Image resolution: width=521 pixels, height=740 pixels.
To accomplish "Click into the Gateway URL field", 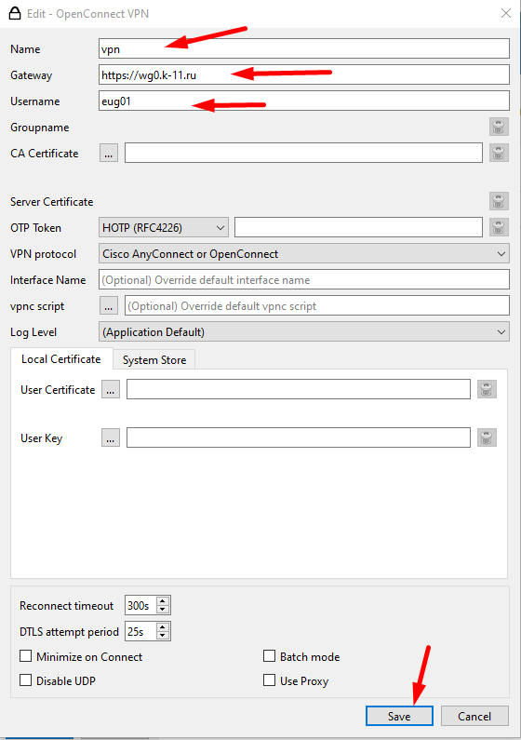I will point(304,74).
